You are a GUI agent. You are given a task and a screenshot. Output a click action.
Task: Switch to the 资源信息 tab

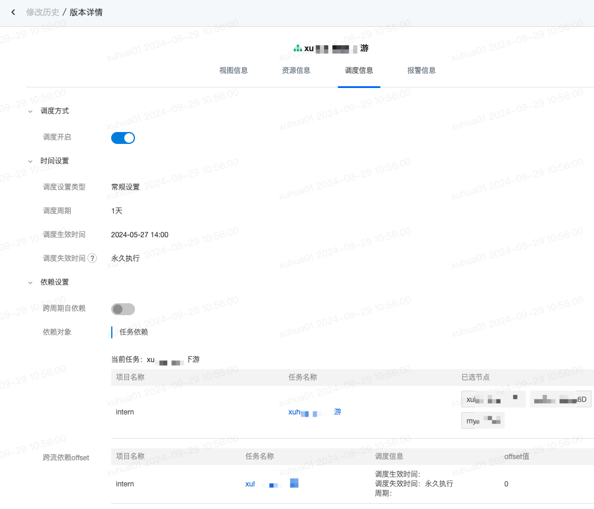point(296,70)
